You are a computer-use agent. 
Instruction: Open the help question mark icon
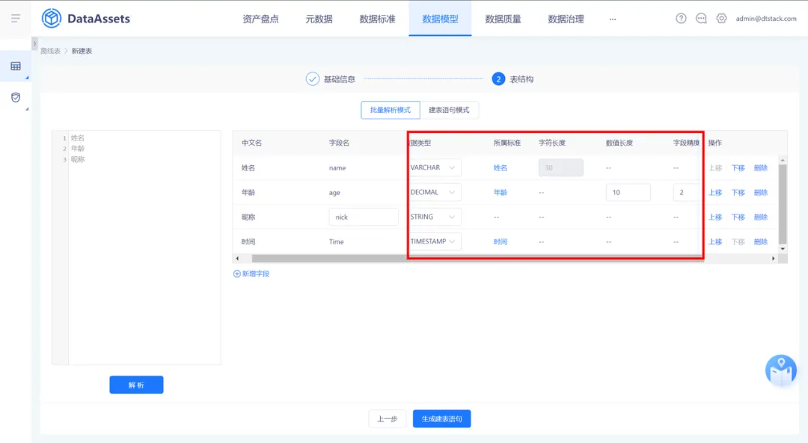click(681, 19)
